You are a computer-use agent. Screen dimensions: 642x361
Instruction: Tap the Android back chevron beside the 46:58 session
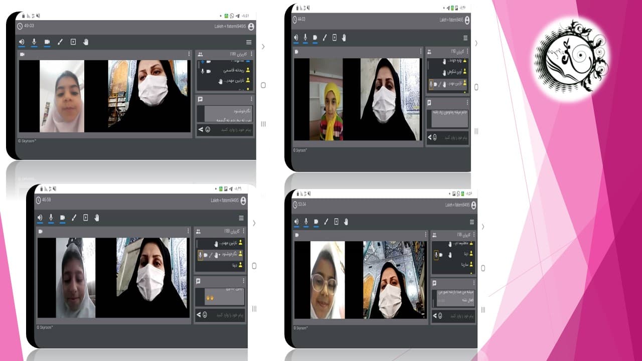254,223
